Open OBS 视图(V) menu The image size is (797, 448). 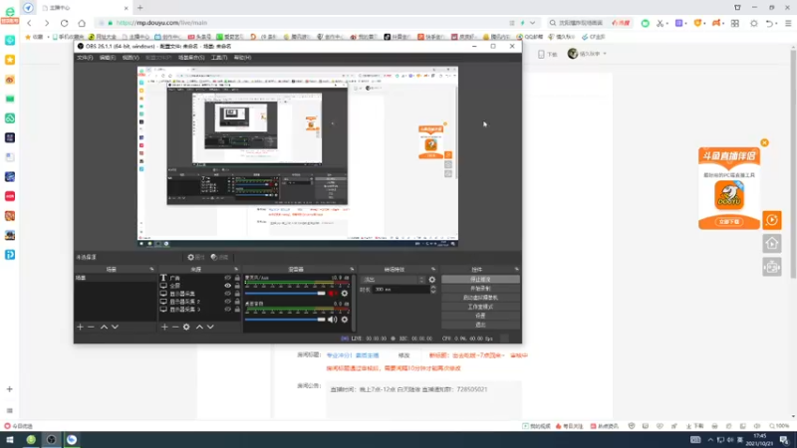click(x=131, y=58)
